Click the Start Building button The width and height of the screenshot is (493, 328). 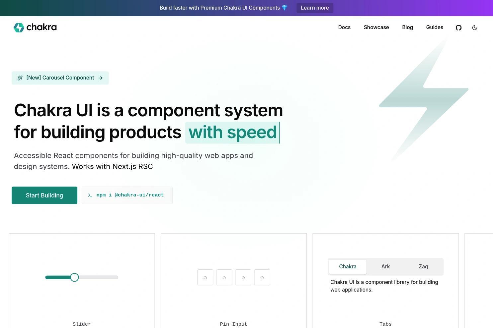coord(44,195)
